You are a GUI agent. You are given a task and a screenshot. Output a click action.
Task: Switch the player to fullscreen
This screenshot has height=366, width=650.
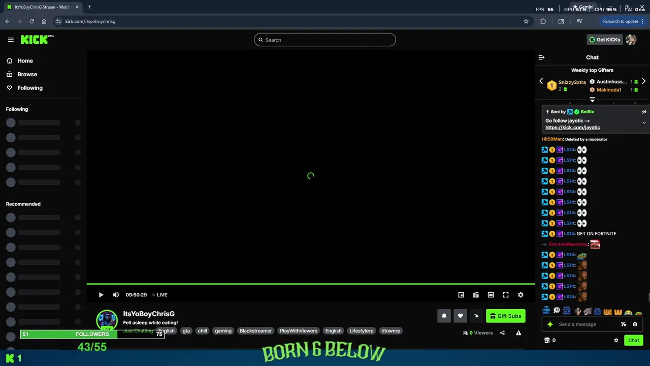[x=506, y=295]
